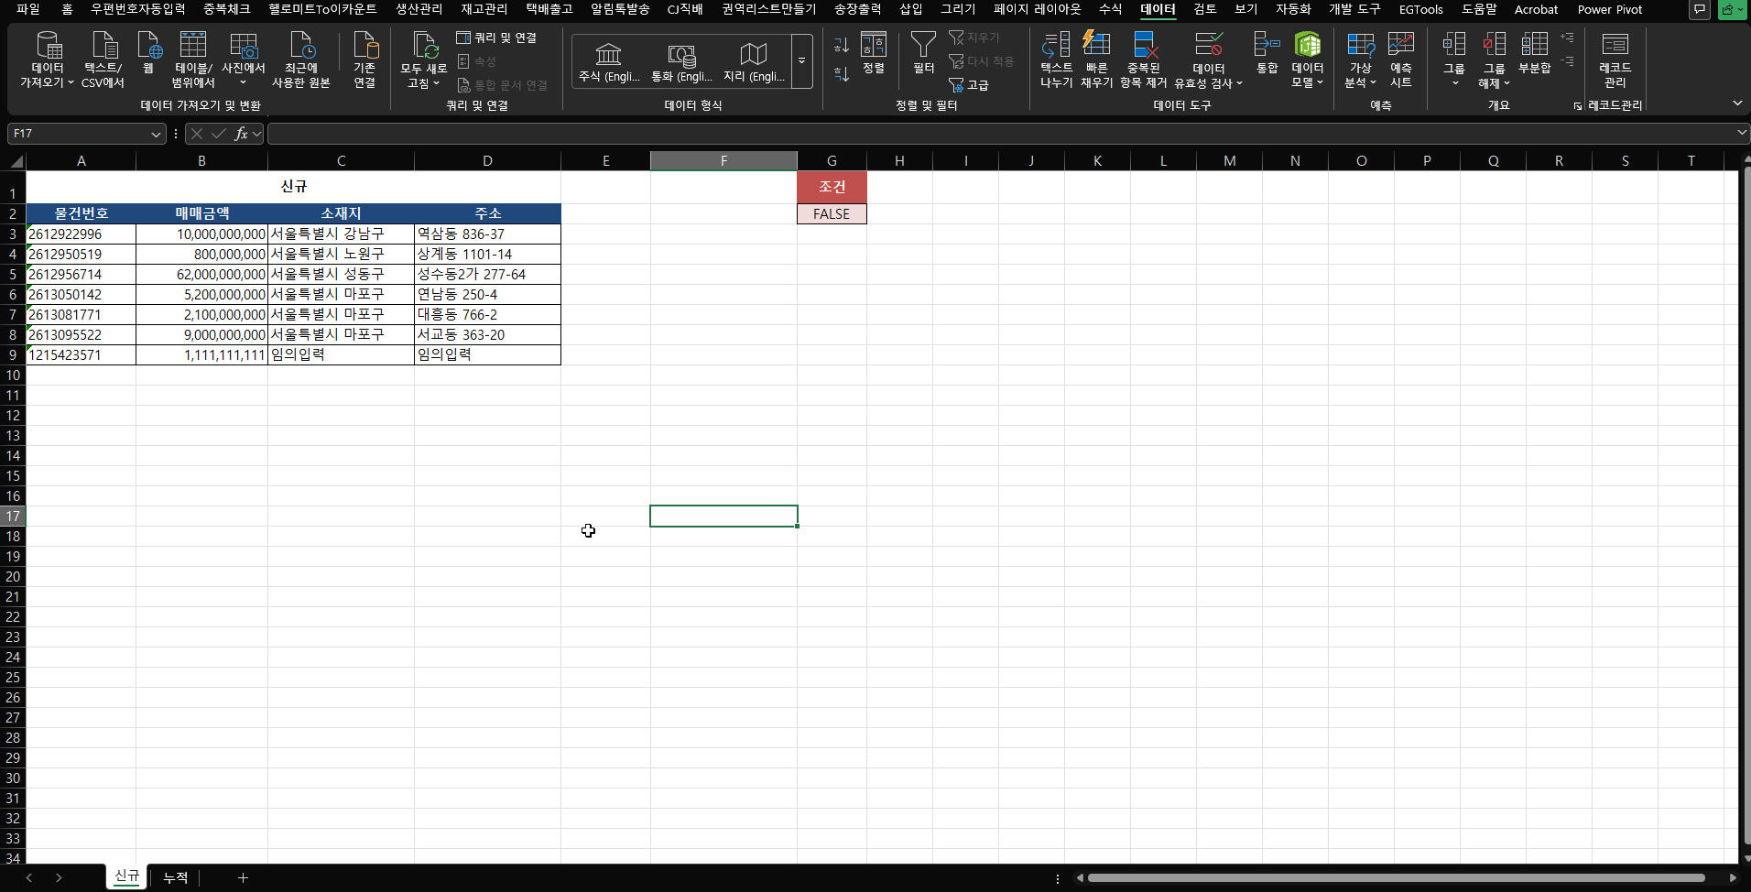Open the 가상 분석 dropdown
This screenshot has height=892, width=1751.
point(1360,60)
